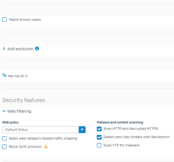Click the Detect zero-day threats with Sandstorm label

pyautogui.click(x=136, y=137)
